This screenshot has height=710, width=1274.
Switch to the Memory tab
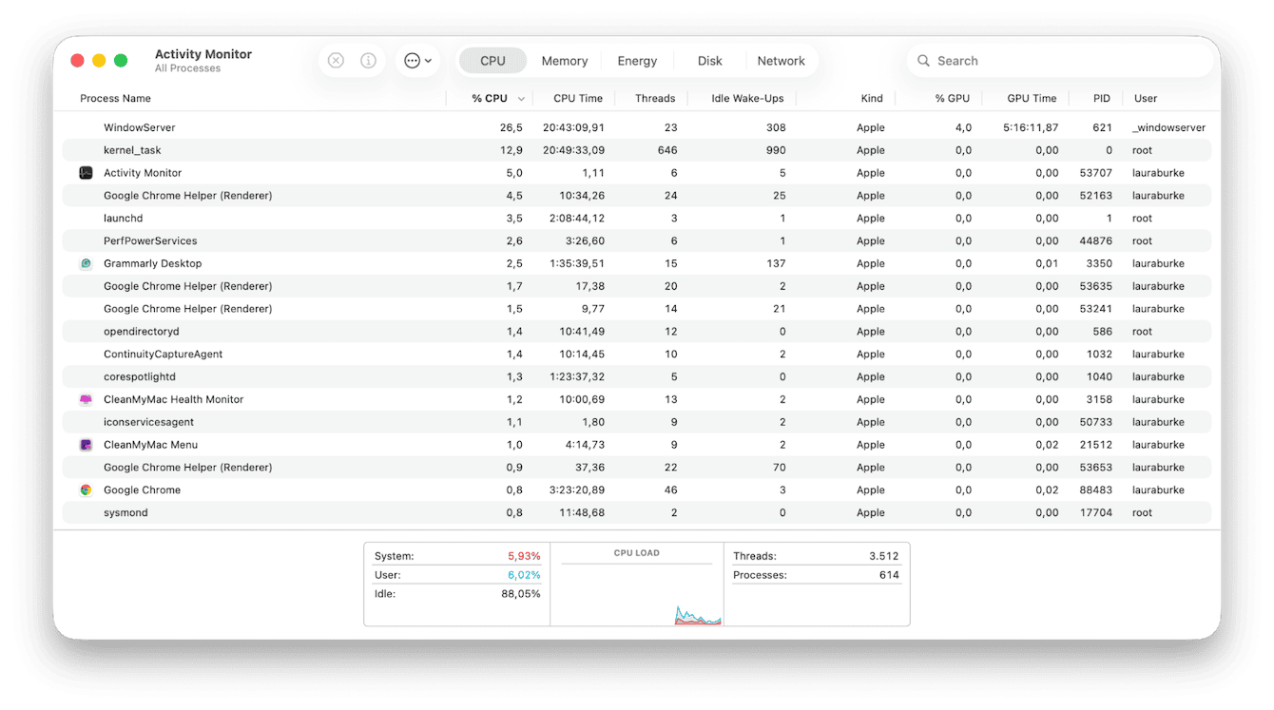coord(564,60)
